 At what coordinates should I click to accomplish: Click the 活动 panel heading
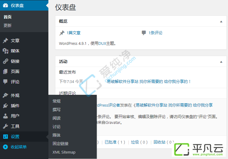[x=63, y=61]
